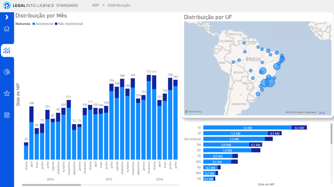Viewport: 334px width, 187px height.
Task: Expand the sidebar with the chevron arrow
Action: pyautogui.click(x=7, y=17)
